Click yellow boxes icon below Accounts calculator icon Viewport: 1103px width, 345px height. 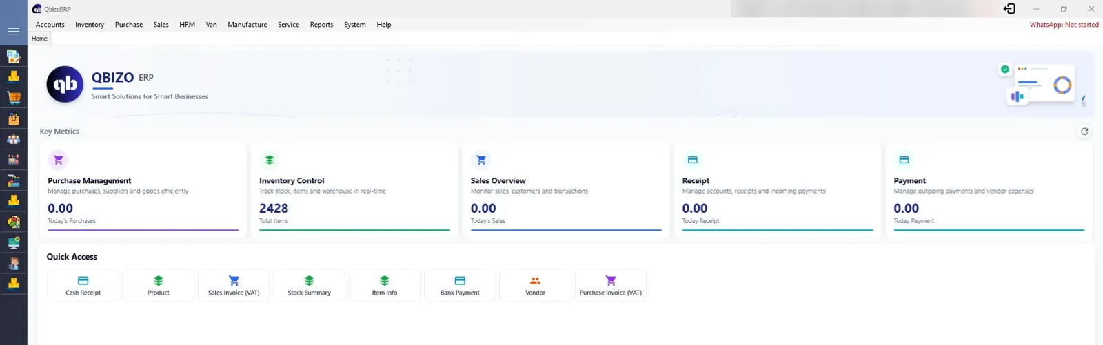pyautogui.click(x=13, y=76)
